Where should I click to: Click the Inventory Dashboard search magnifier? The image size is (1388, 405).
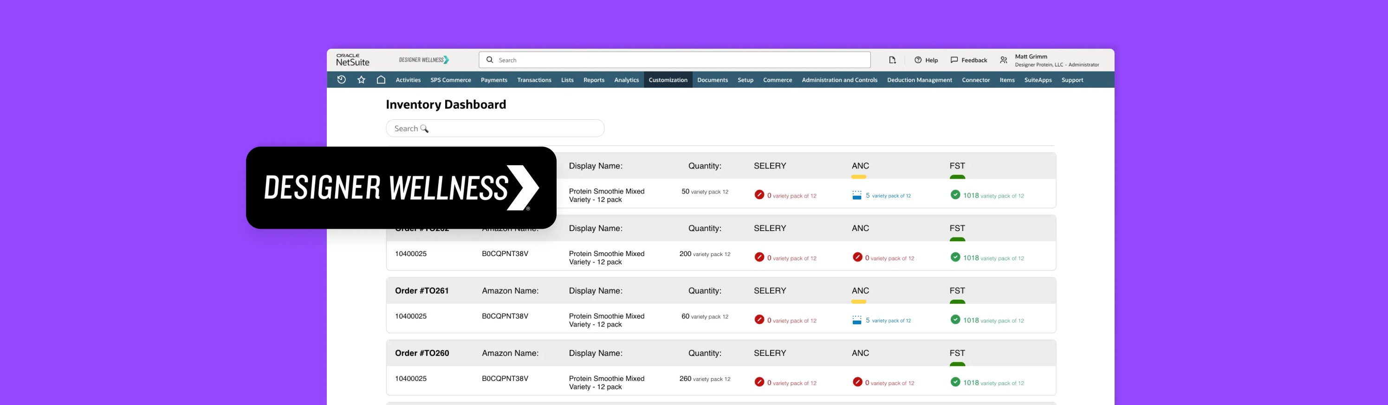point(425,129)
